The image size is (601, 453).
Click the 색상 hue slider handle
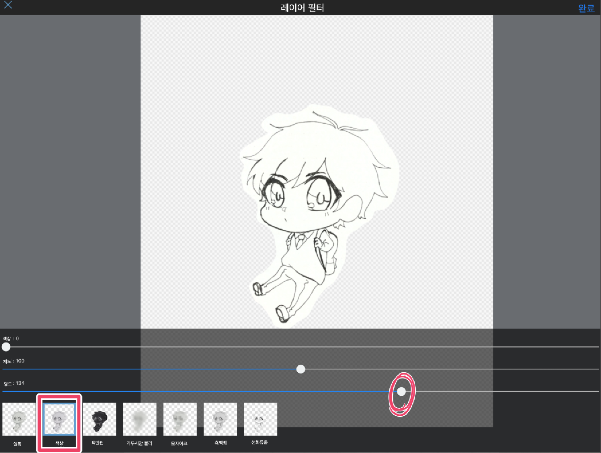point(6,347)
